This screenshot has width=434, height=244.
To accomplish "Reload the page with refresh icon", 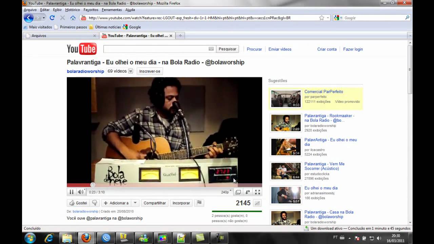I will (52, 18).
